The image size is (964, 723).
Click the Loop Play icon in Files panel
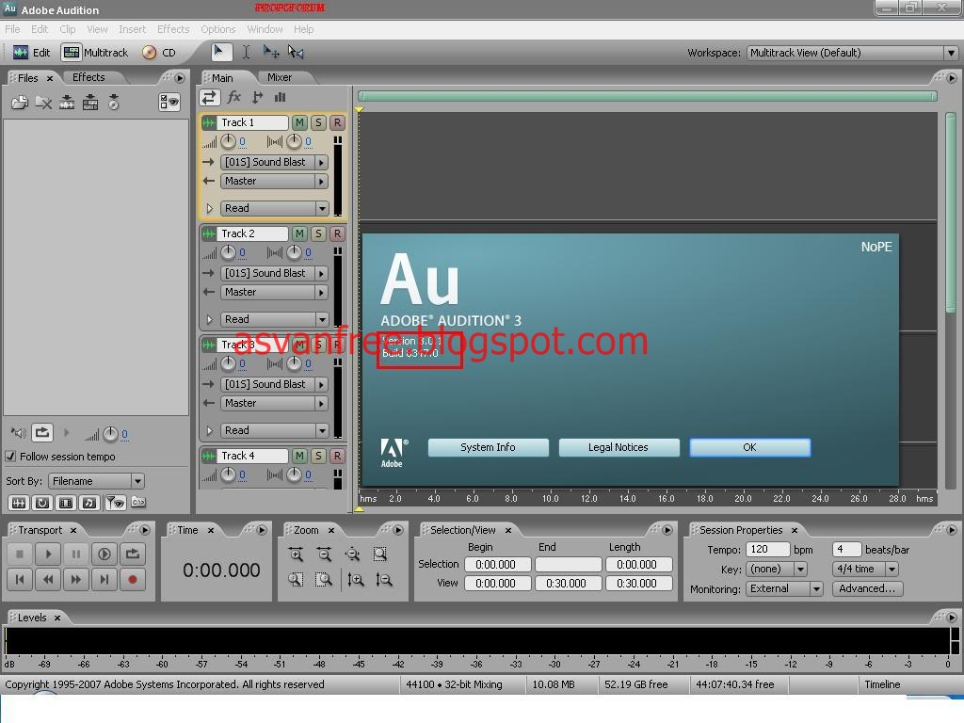pyautogui.click(x=42, y=433)
